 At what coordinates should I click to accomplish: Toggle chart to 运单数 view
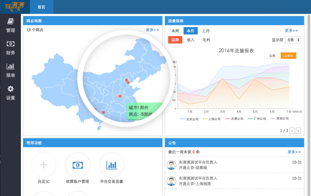(289, 56)
